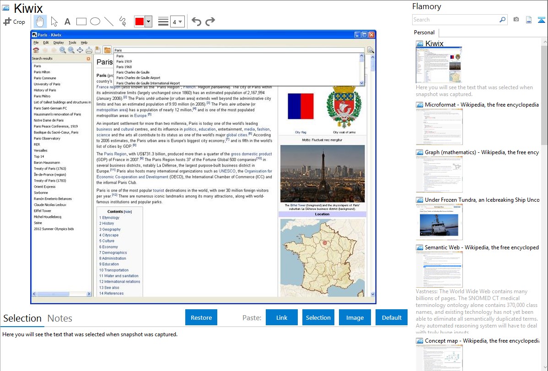Open the icebreaking ship snapshot thumbnail
This screenshot has width=548, height=371.
(439, 222)
